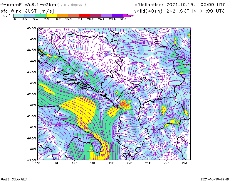
Task: Click the sfc Wind GUST [m/s] title
Action: pos(27,11)
